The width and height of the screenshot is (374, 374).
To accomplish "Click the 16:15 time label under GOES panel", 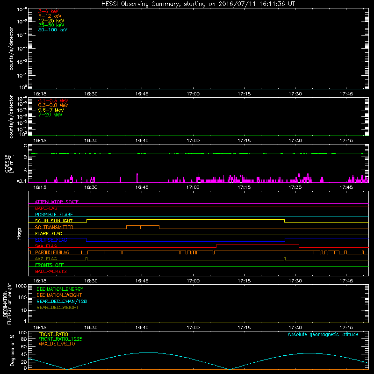I will 40,187.
